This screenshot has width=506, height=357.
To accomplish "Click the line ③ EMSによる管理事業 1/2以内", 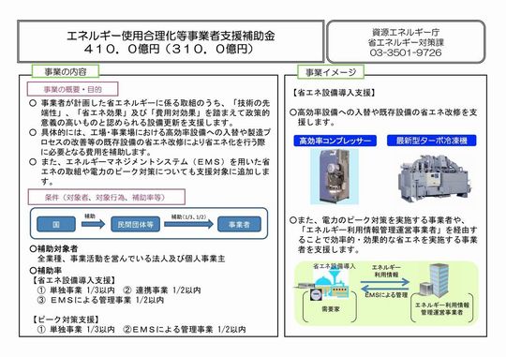I will 100,300.
